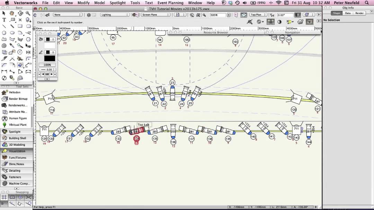Toggle Snap to Grid in Snapping palette
374x210 pixels.
[x=4, y=197]
